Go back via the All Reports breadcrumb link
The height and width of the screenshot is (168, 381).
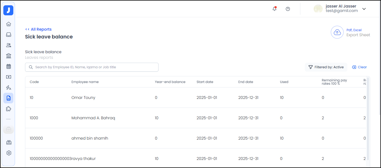tap(38, 29)
